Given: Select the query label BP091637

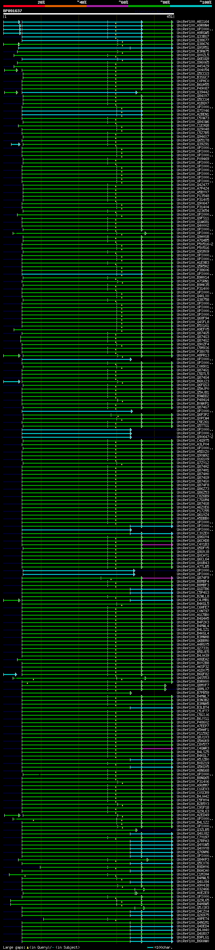Looking at the screenshot, I should click(x=12, y=11).
